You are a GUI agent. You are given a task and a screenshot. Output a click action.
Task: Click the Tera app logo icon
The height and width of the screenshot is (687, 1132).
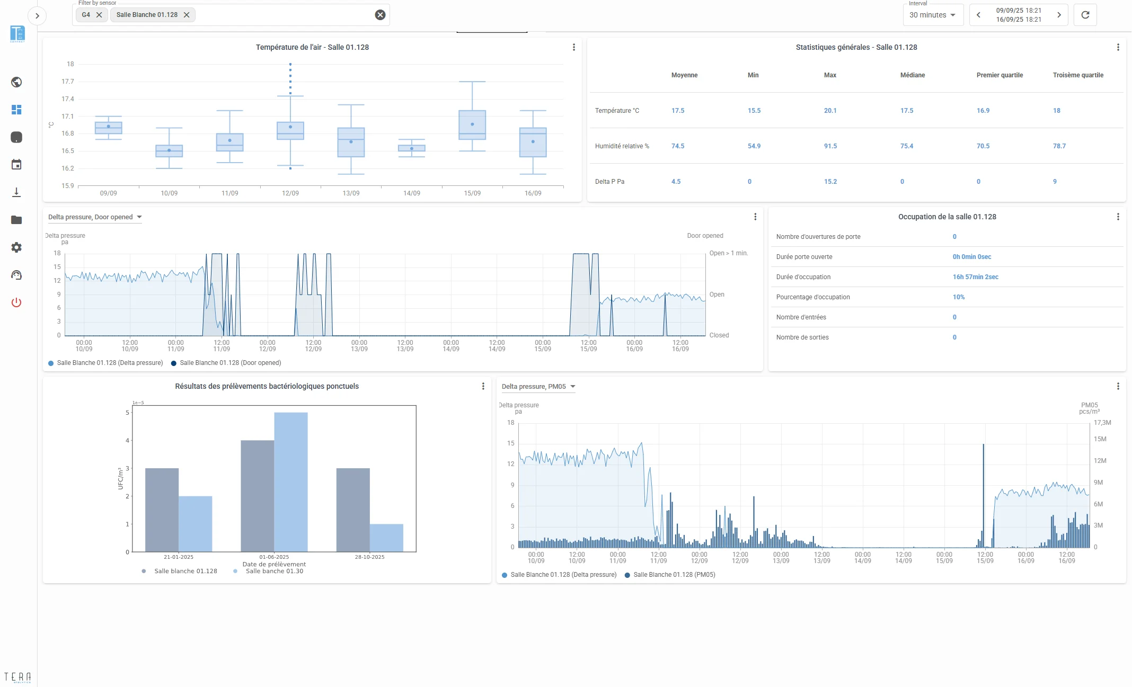[17, 34]
